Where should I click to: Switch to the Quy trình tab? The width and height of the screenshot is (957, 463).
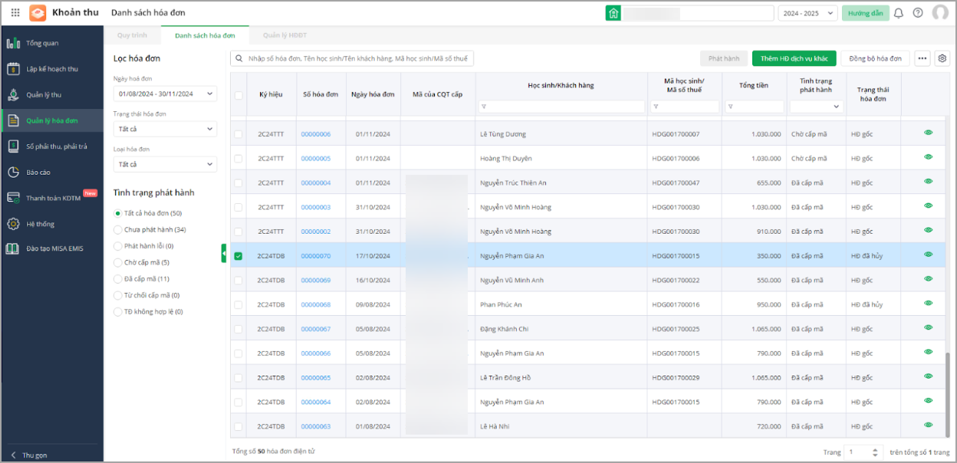[x=132, y=35]
